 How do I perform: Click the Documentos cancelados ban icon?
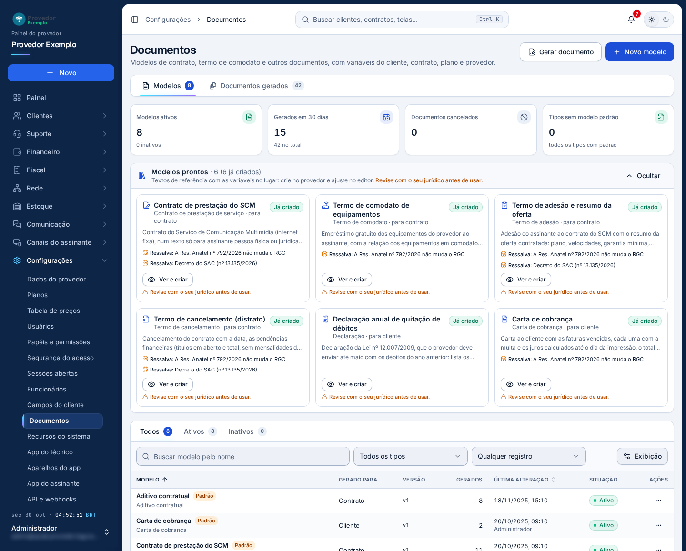click(524, 117)
